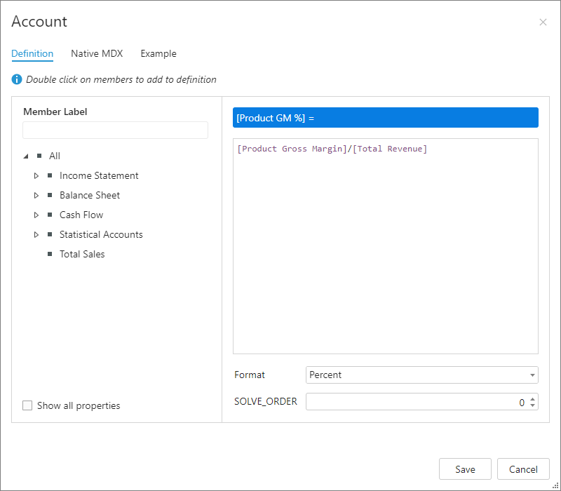Focus the Member Label search field
This screenshot has height=491, width=561.
coord(115,130)
